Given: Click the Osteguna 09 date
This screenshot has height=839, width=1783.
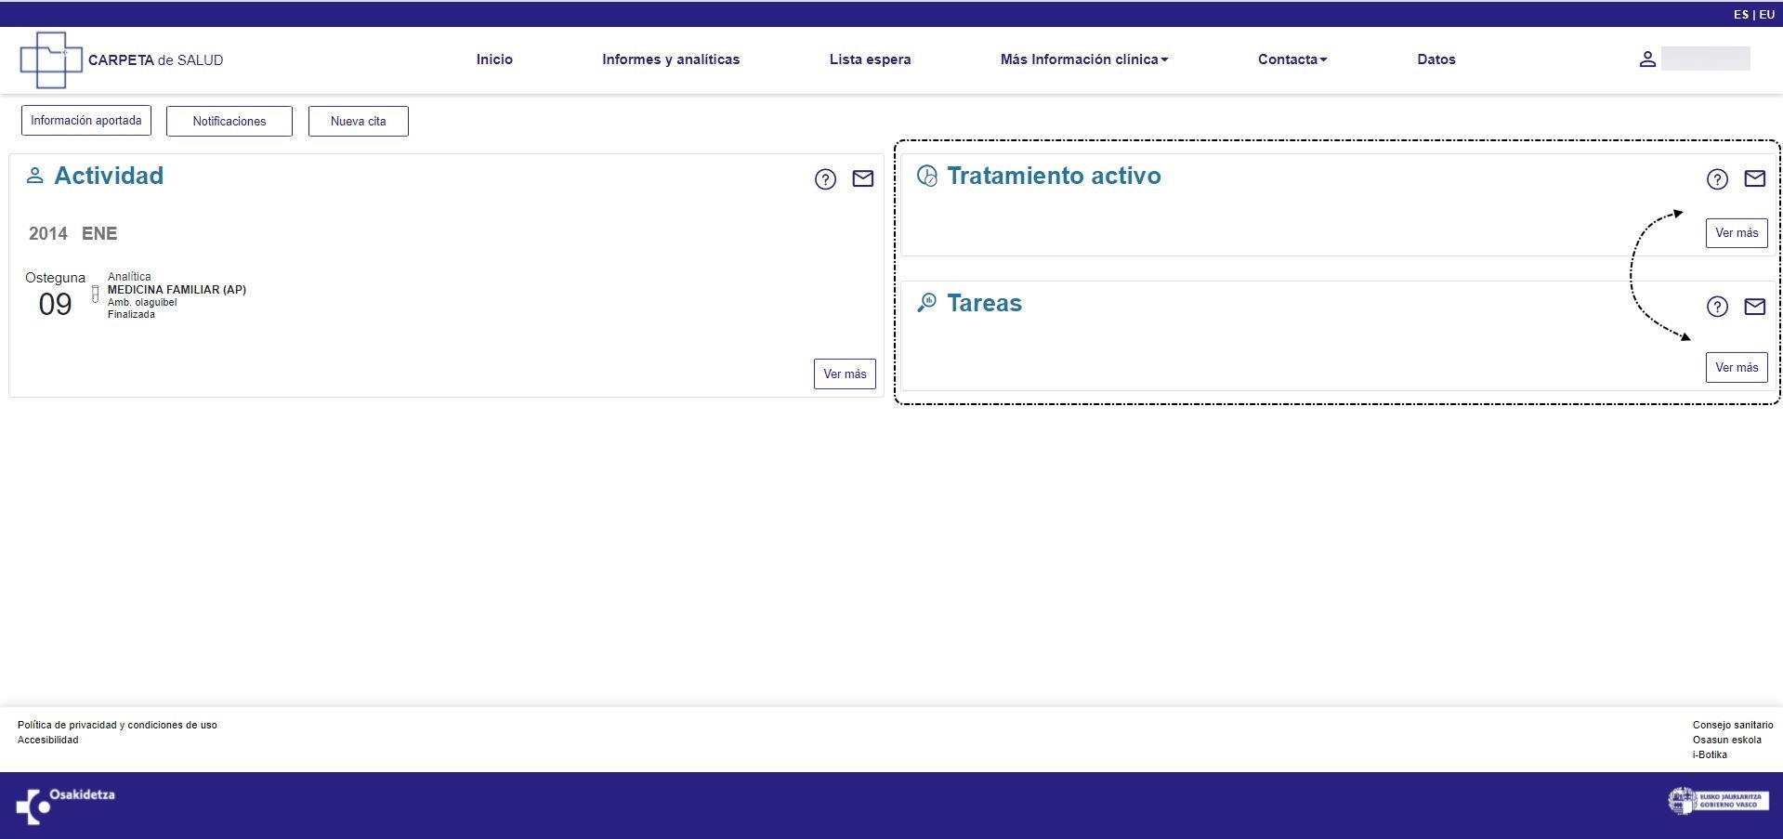Looking at the screenshot, I should tap(55, 295).
